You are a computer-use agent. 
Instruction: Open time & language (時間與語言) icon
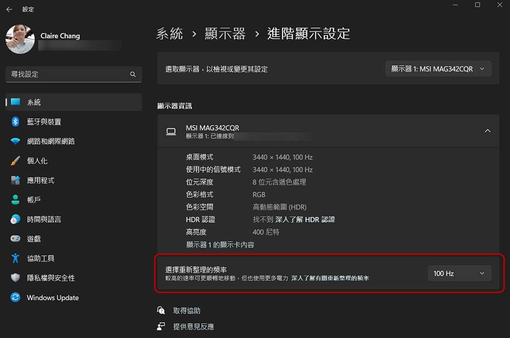16,219
